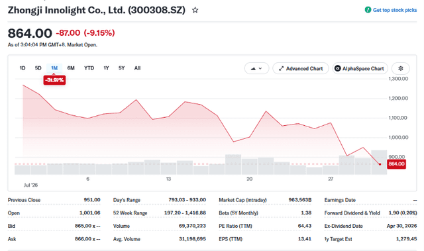Click the date 13 on x-axis
Image resolution: width=424 pixels, height=251 pixels.
coord(168,179)
